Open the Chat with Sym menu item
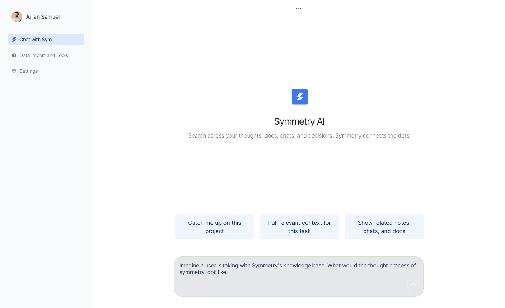Viewport: 505px width, 308px height. [46, 40]
